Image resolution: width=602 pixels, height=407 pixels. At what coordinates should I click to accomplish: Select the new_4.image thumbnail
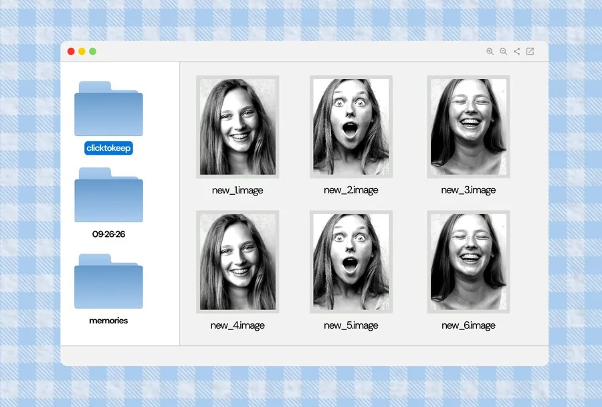coord(237,262)
